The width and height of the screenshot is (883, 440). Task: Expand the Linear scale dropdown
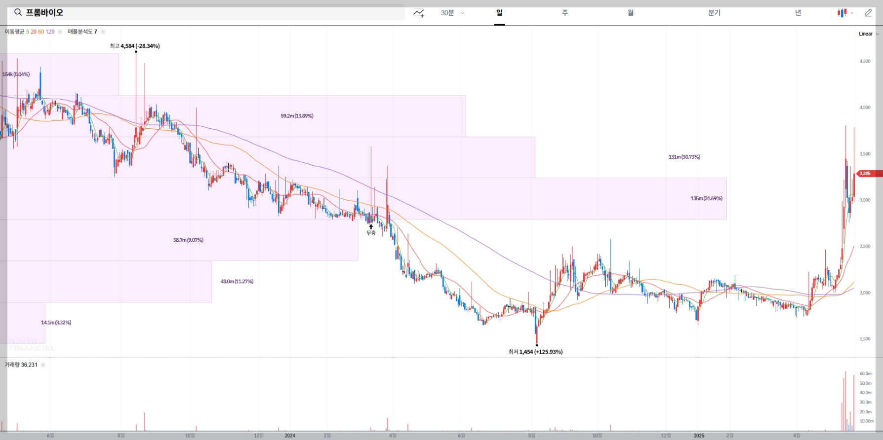click(869, 34)
